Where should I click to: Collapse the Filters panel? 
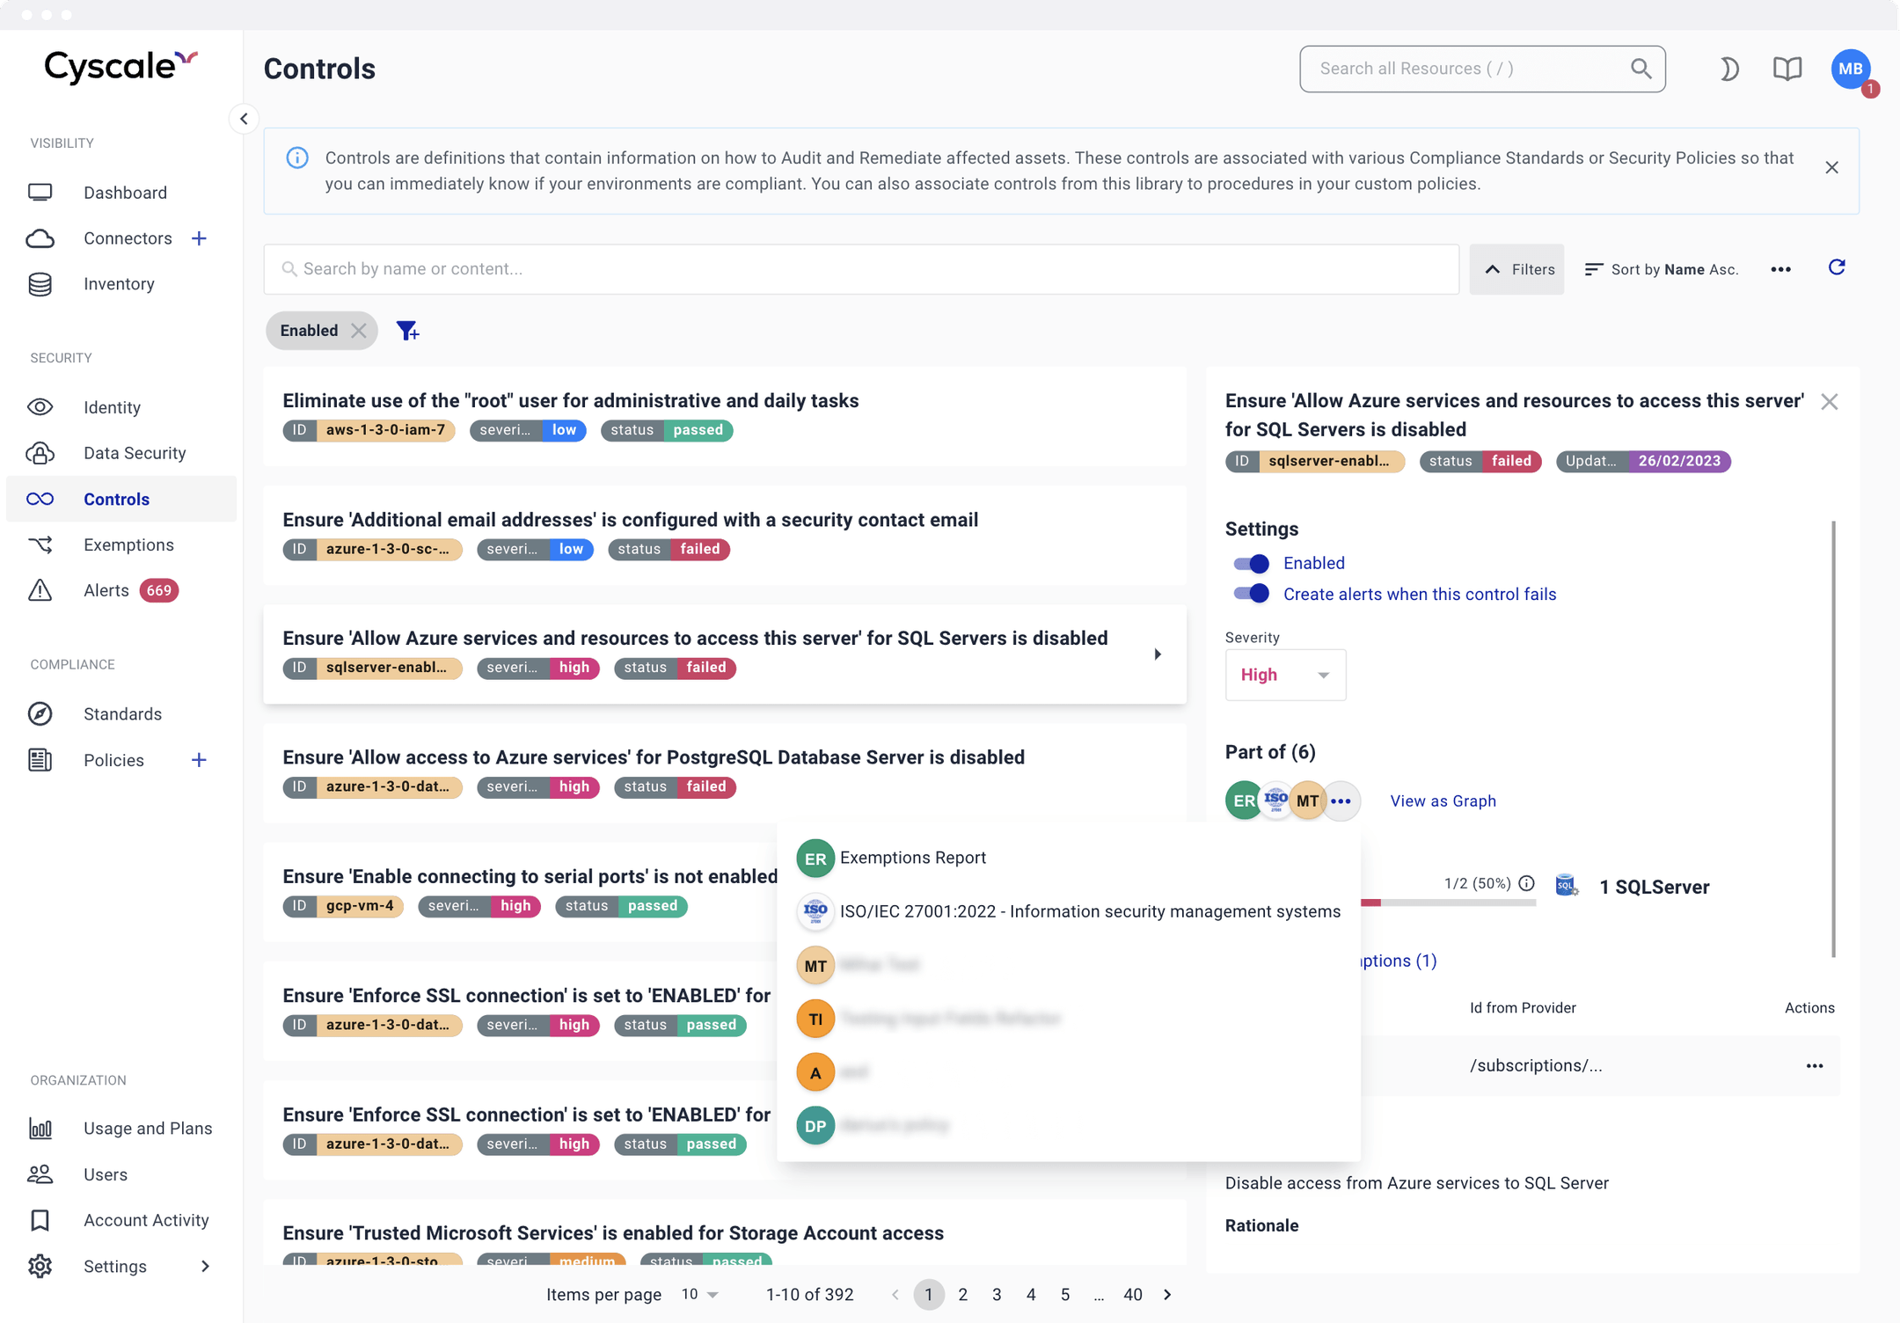1516,269
